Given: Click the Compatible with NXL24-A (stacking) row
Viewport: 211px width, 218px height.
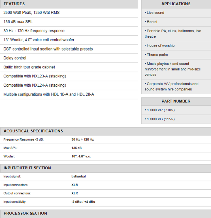Looking at the screenshot, I should [x=35, y=85].
